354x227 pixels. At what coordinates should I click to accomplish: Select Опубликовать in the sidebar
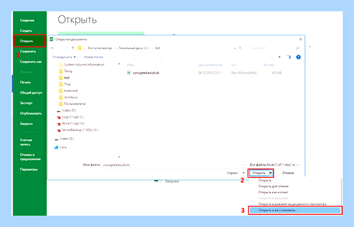coord(31,113)
